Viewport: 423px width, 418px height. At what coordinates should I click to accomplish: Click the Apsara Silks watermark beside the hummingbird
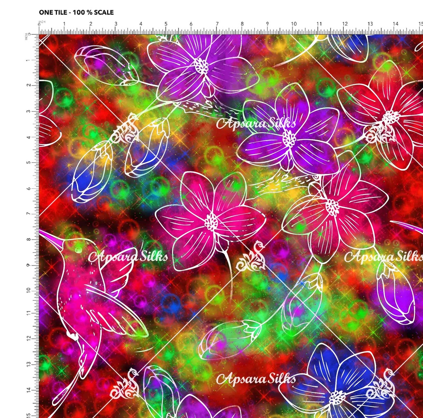pyautogui.click(x=128, y=256)
